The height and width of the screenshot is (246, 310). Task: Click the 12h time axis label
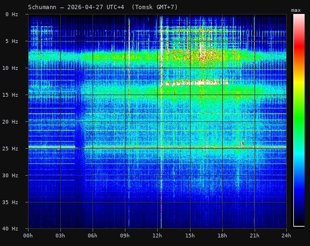click(x=157, y=236)
